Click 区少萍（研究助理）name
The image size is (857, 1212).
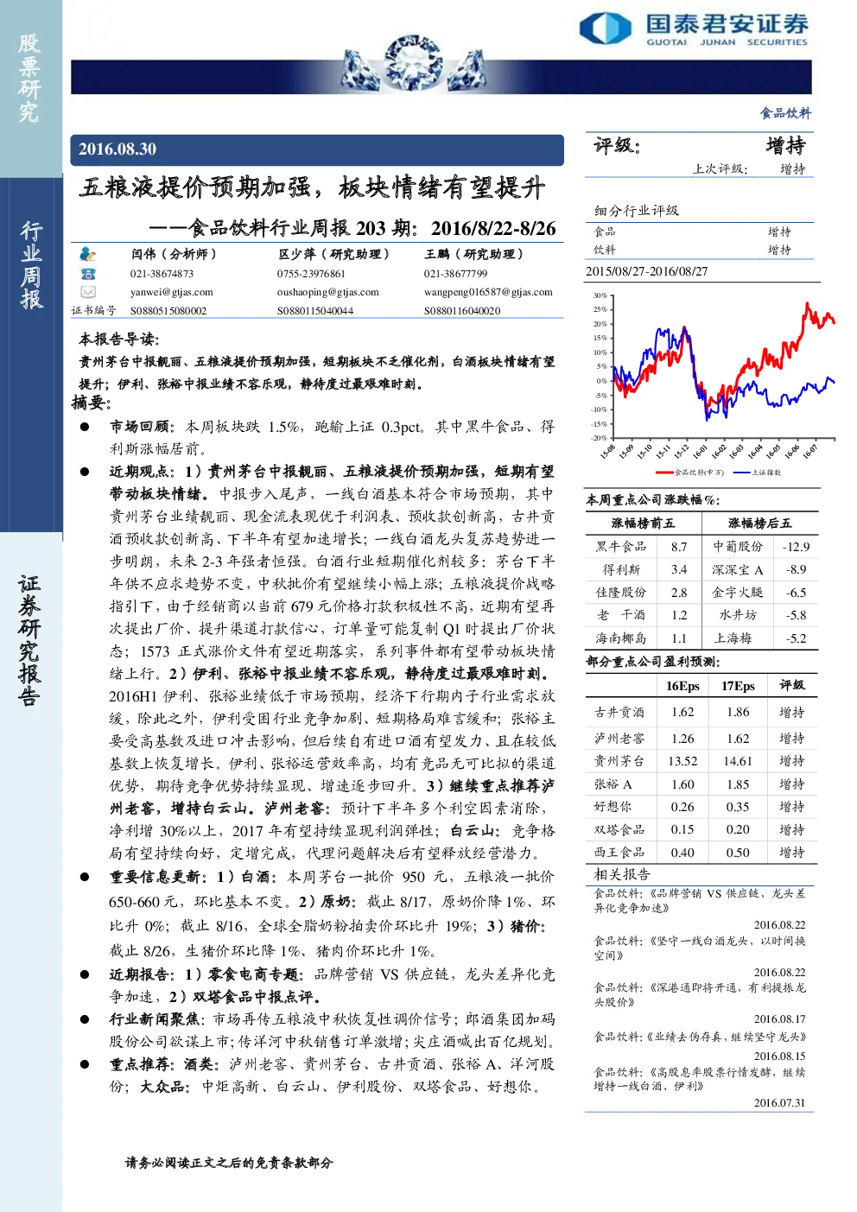coord(334,254)
